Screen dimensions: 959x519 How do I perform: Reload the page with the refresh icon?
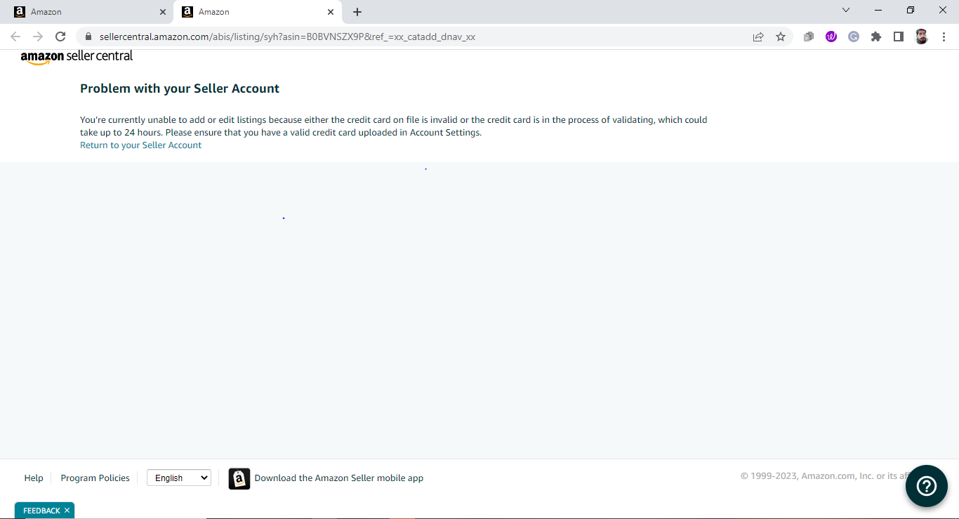point(60,37)
